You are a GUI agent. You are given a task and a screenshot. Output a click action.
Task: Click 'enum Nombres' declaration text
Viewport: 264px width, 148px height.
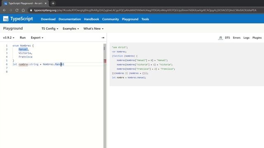tap(21, 46)
